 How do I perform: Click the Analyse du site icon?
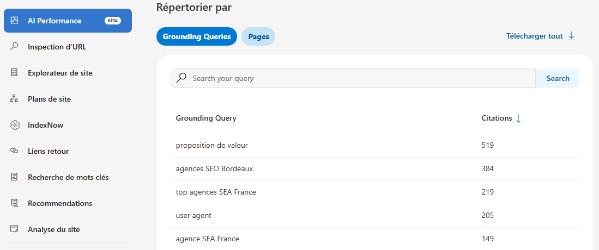15,229
